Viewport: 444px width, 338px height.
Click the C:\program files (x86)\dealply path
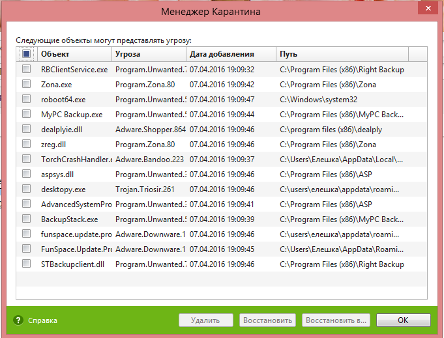pyautogui.click(x=331, y=130)
